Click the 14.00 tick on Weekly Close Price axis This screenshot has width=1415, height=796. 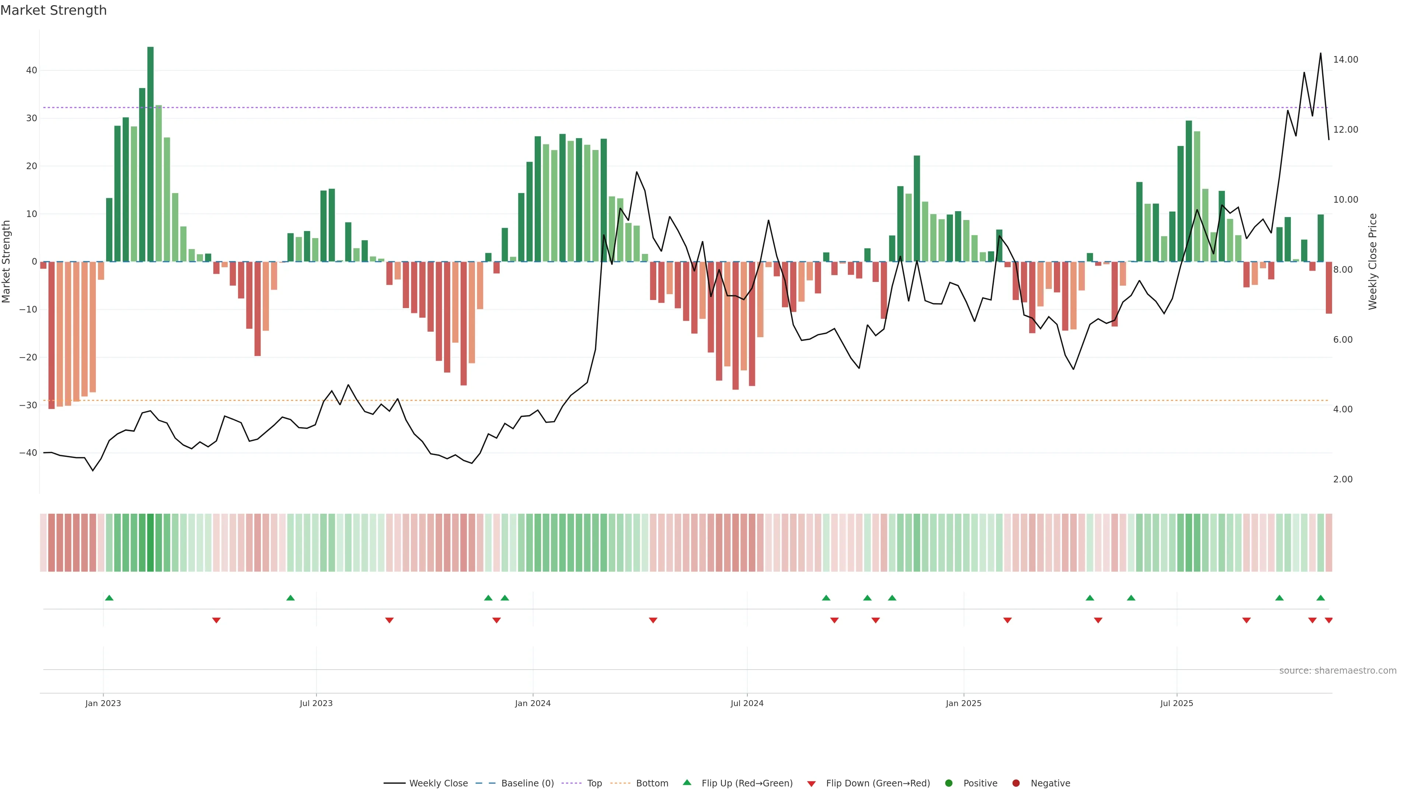pos(1345,59)
